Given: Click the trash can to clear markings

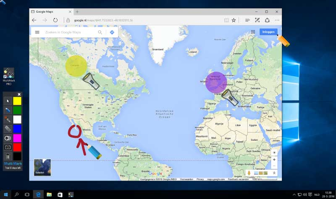Looking at the screenshot, I should point(8,156).
